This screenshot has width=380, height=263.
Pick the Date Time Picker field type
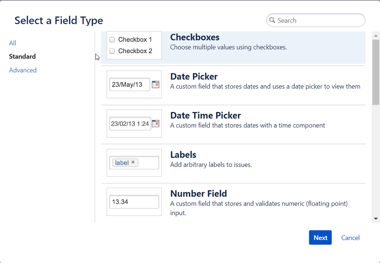[233, 124]
